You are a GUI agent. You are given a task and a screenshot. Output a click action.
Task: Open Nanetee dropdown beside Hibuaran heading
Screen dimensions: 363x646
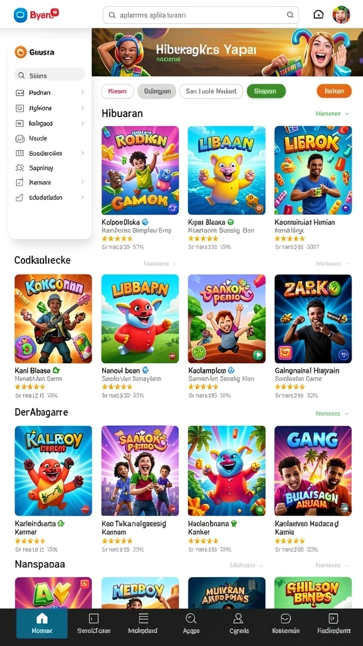(x=333, y=114)
